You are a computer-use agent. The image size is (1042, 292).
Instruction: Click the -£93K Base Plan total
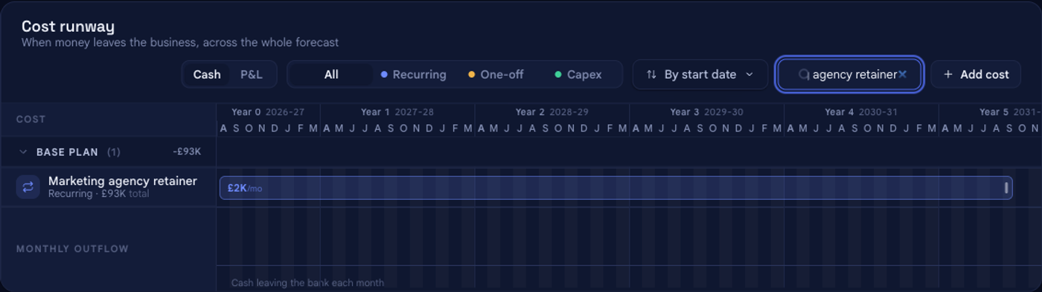[x=187, y=152]
